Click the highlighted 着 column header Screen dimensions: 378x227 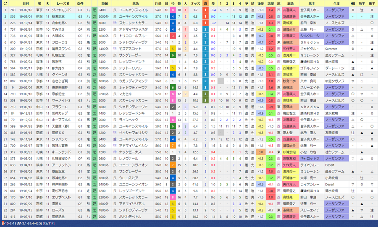pyautogui.click(x=205, y=3)
